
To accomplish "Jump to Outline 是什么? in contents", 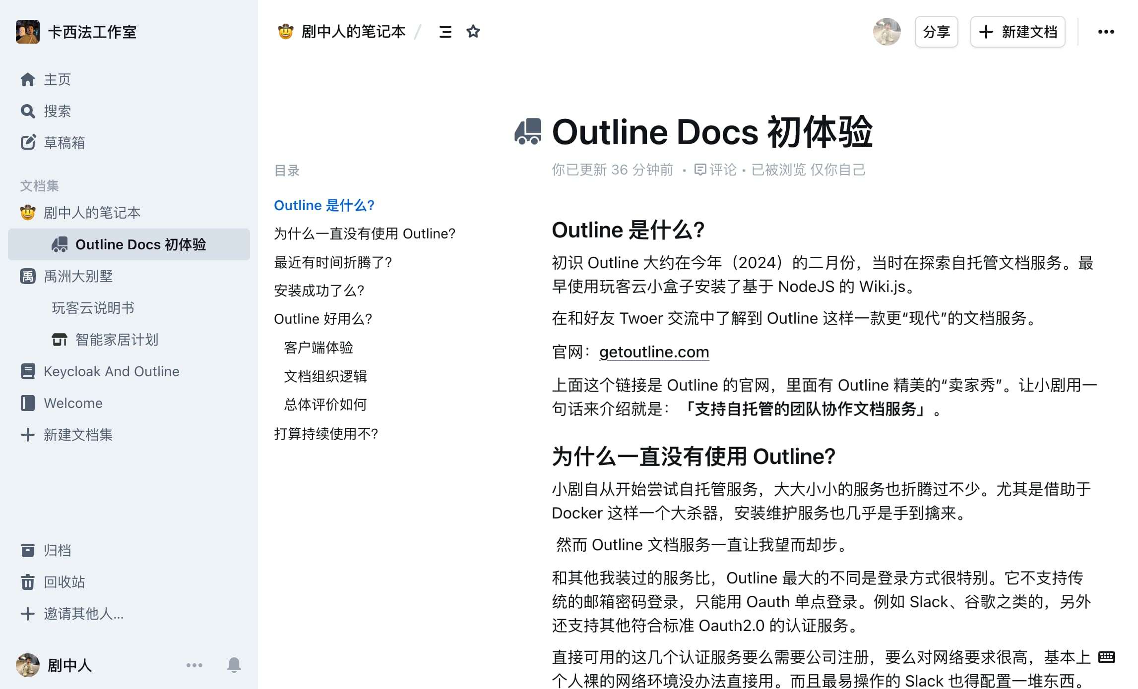I will (x=324, y=205).
